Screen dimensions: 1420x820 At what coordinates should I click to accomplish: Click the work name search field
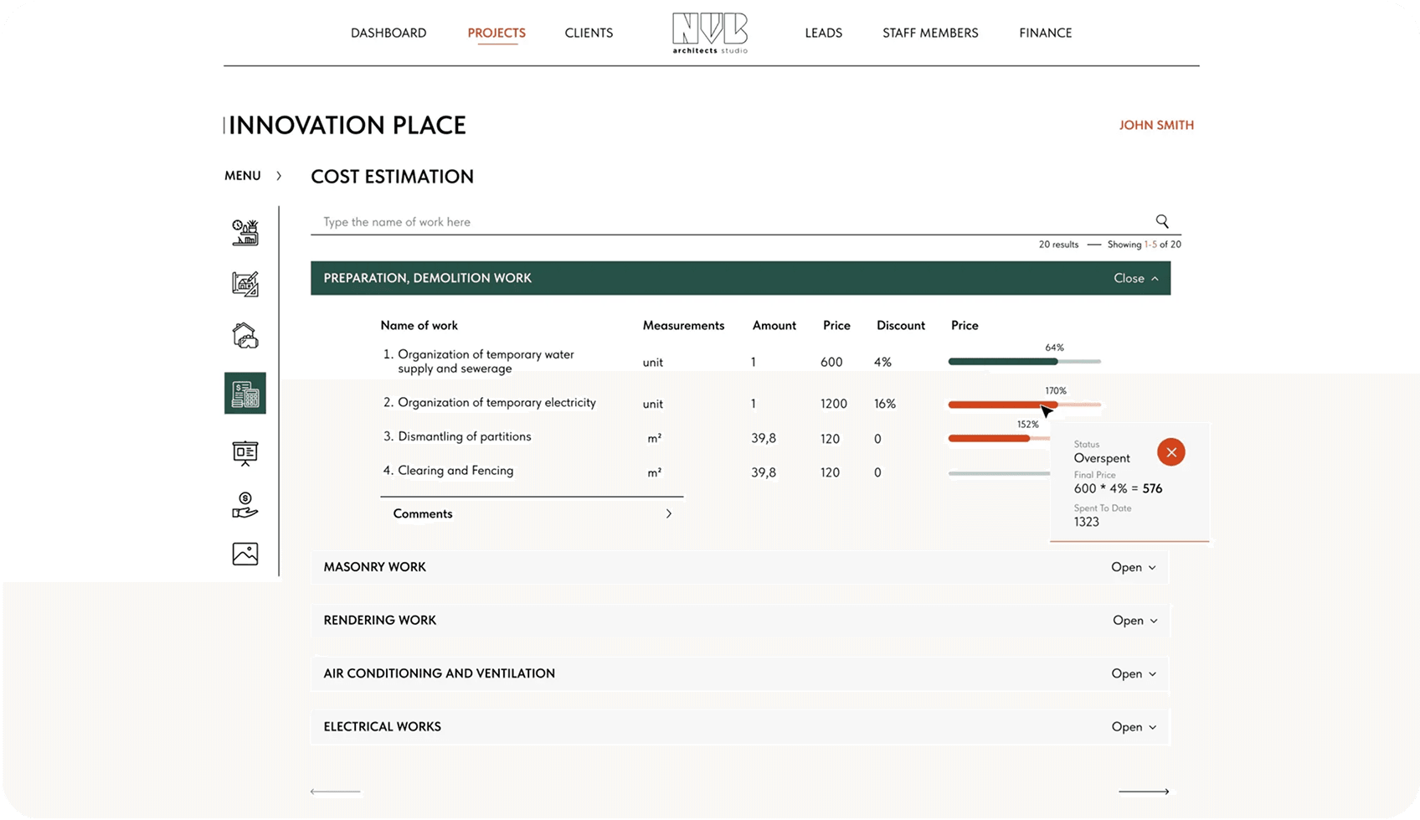[728, 222]
